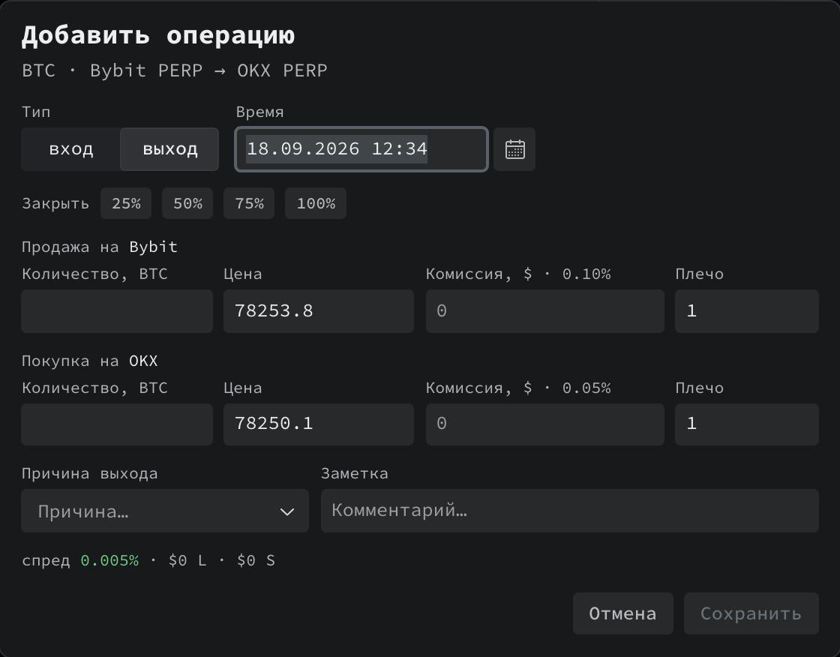Edit the Bybit price 78253.8
The width and height of the screenshot is (840, 657).
pyautogui.click(x=319, y=311)
